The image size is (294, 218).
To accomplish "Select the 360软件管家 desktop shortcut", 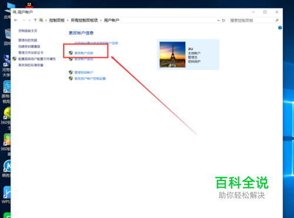I will [x=6, y=145].
